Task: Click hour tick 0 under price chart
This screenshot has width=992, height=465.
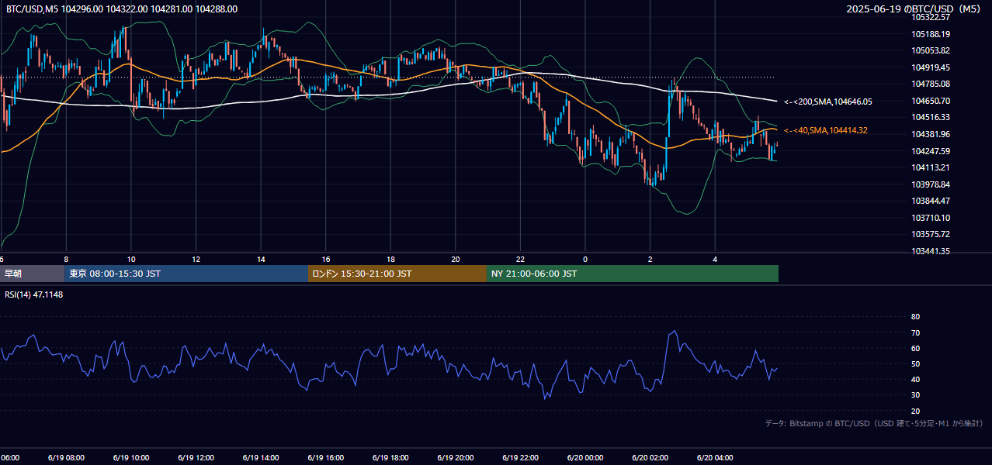Action: click(x=585, y=259)
